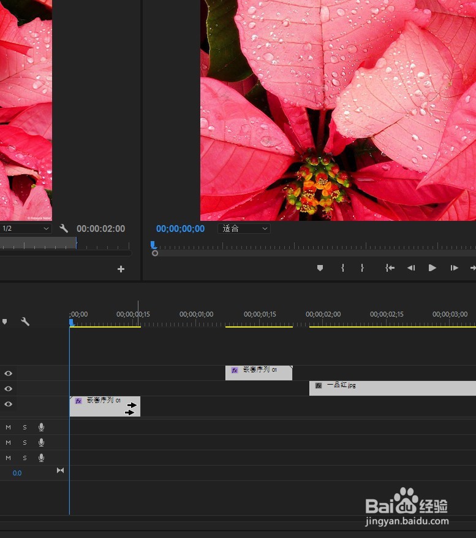This screenshot has height=538, width=476.
Task: Click the Program monitor poinsettia preview
Action: pos(338,110)
